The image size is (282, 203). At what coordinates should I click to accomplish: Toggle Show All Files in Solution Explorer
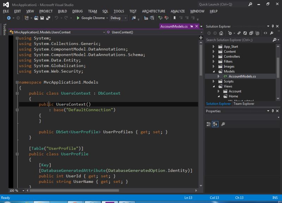pyautogui.click(x=257, y=33)
